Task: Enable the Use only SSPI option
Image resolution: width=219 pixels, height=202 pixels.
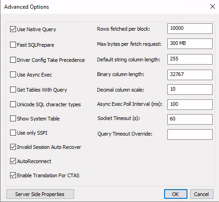Action: click(x=13, y=133)
